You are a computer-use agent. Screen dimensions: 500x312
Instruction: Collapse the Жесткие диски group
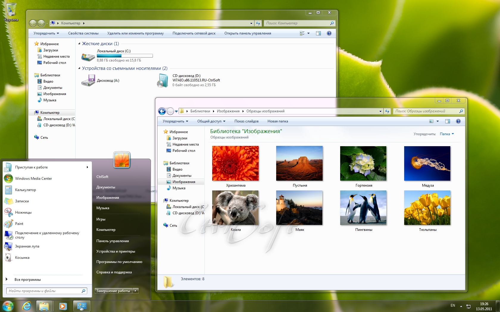(x=79, y=44)
